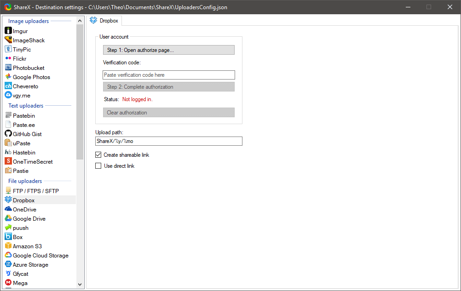
Task: Click the GitHub Gist octocat icon
Action: (x=8, y=134)
